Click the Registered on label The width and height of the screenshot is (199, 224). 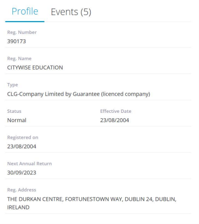click(x=23, y=138)
